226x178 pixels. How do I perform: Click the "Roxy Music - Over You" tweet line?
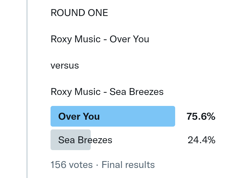click(x=100, y=39)
